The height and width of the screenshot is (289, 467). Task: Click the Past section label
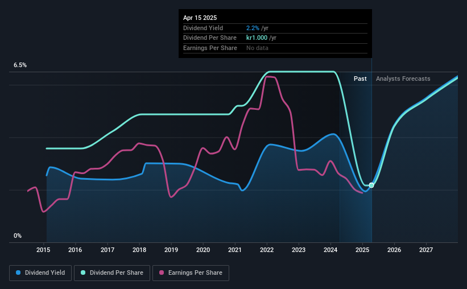360,79
